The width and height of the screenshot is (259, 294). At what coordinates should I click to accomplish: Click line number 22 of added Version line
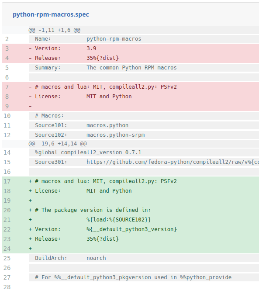point(7,229)
